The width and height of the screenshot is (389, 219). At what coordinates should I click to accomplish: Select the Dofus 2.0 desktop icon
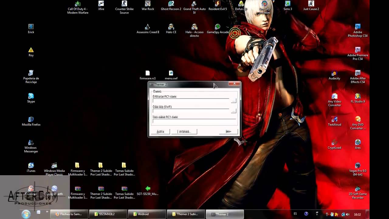pyautogui.click(x=241, y=5)
